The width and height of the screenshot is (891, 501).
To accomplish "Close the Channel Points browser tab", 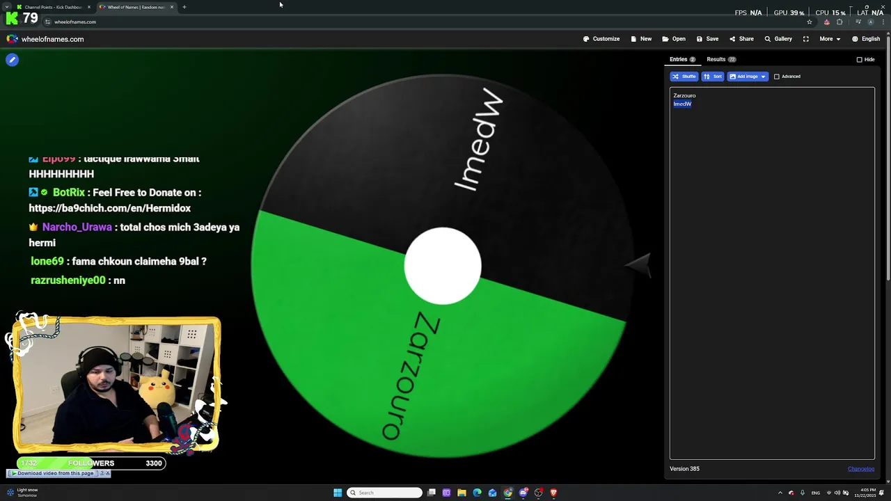I will 88,7.
